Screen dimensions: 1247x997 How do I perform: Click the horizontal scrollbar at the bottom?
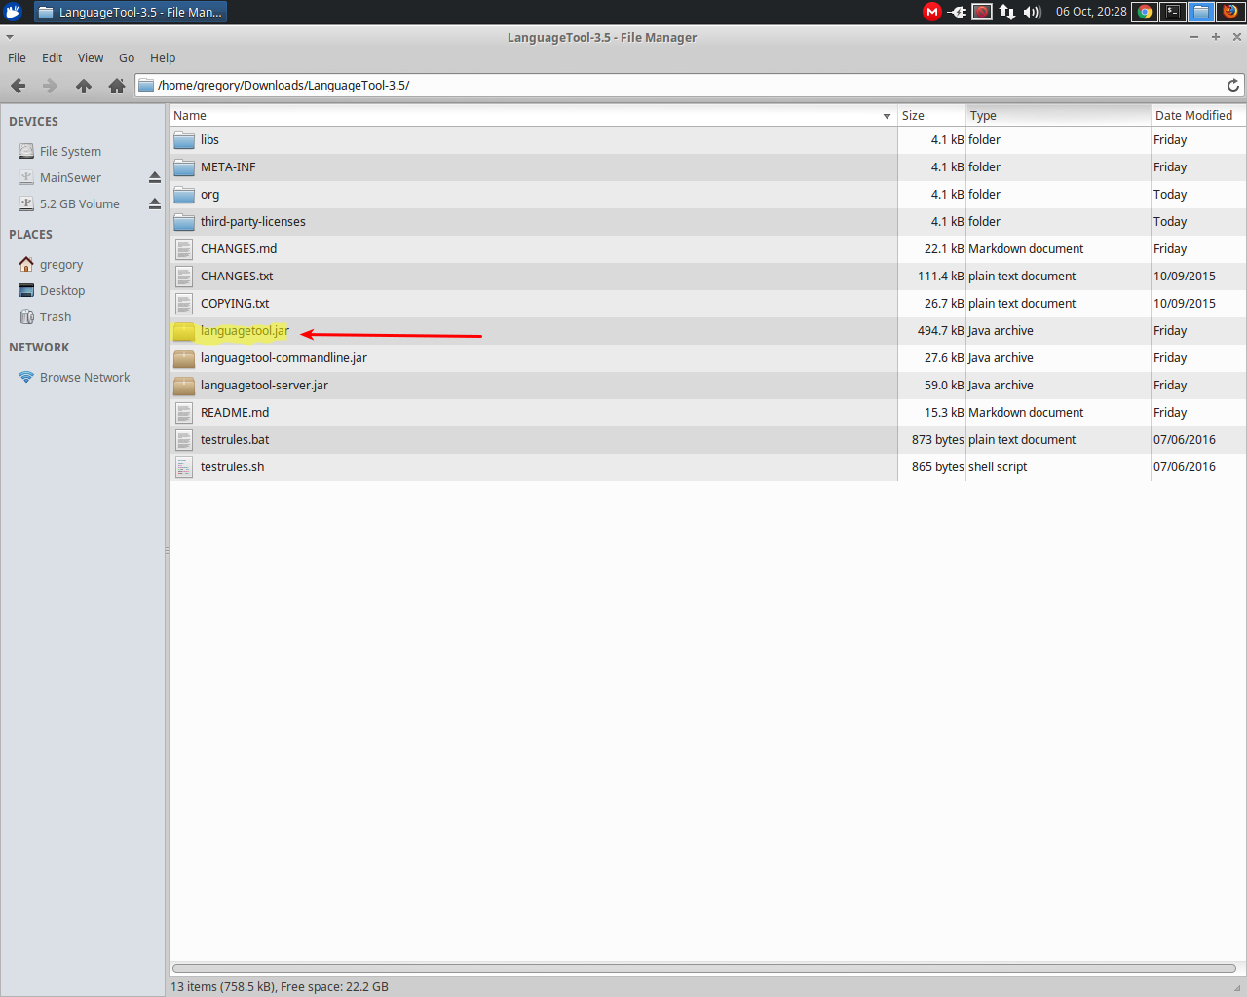coord(703,969)
